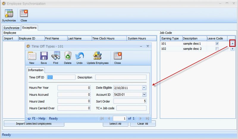Click the System Hours column header
Viewport: 238px width, 139px height.
(x=142, y=39)
